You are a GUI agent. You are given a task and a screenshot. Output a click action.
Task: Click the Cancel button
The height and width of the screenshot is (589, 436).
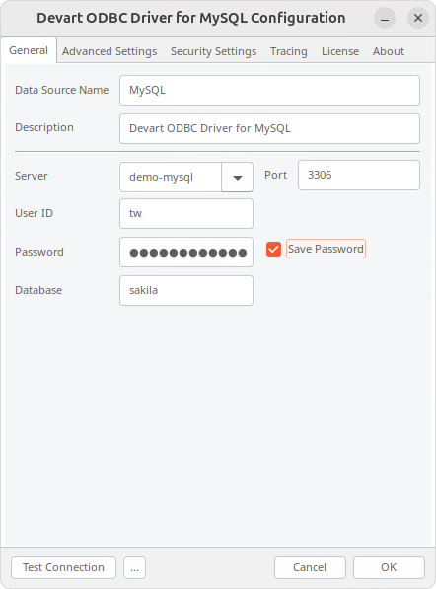tap(310, 567)
